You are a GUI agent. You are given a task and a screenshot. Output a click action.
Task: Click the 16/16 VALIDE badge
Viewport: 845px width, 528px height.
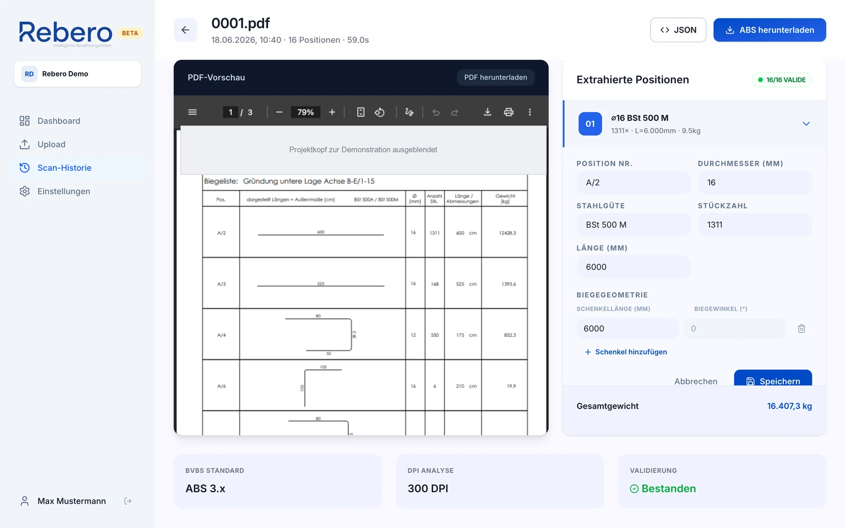coord(782,80)
